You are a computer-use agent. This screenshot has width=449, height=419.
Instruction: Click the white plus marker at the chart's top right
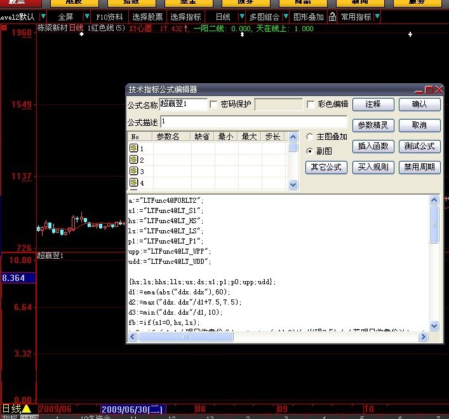point(410,34)
